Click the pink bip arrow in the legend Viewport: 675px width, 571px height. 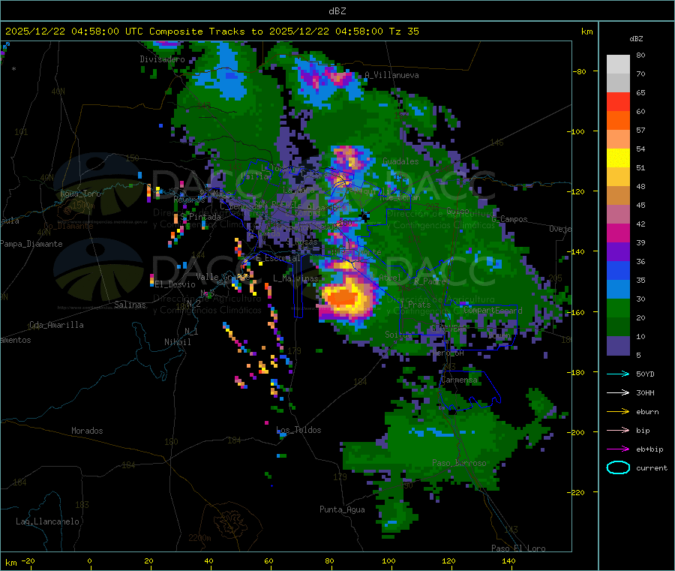point(618,430)
